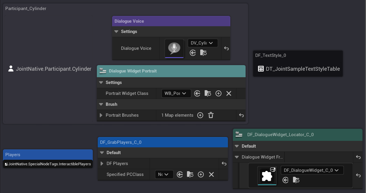Browse to Dialogue Voice asset in Content Browser
This screenshot has height=193, width=366.
tap(203, 53)
